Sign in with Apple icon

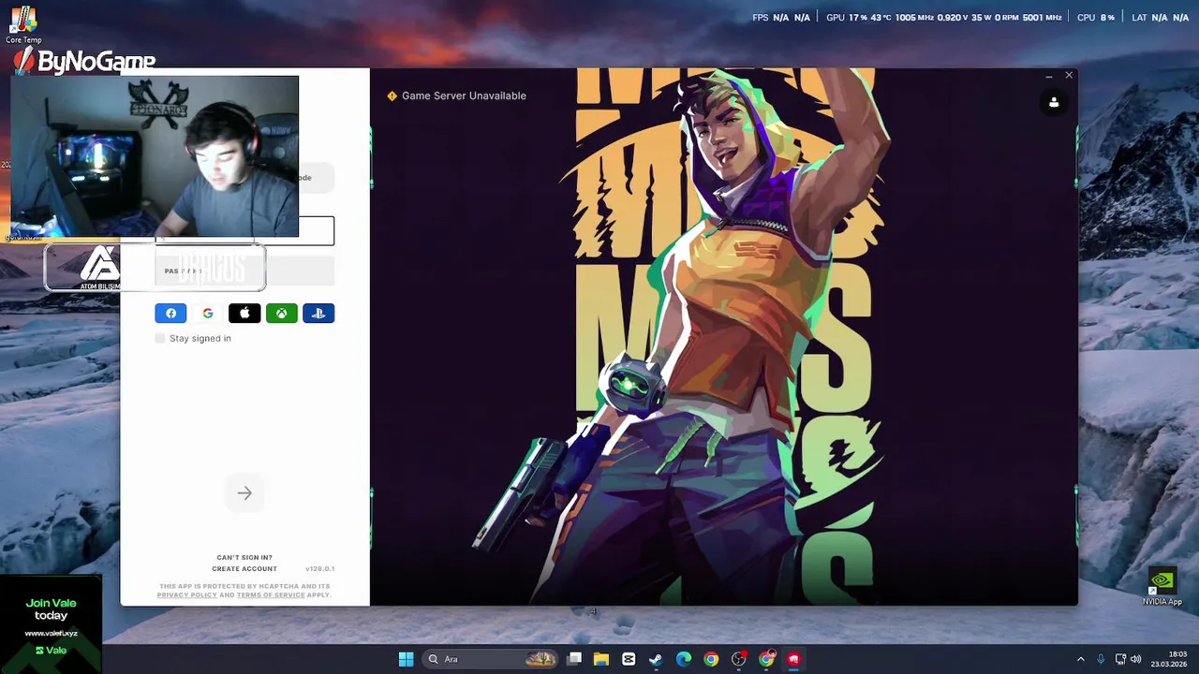[244, 314]
